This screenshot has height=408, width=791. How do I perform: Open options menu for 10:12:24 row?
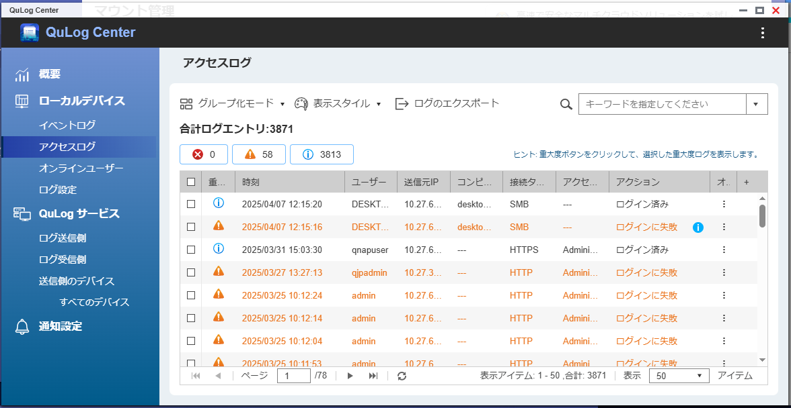[724, 295]
